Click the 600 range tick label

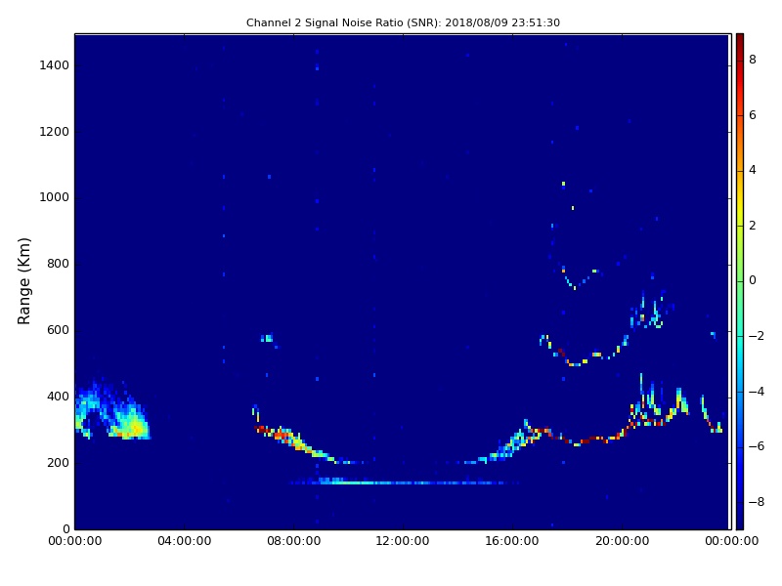59,330
